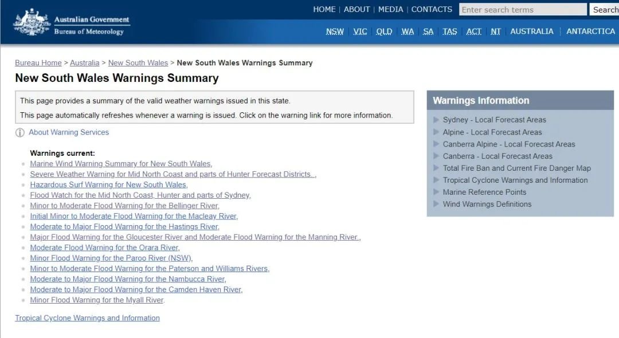Open Flood Watch for the Mid North Coast

tap(140, 195)
